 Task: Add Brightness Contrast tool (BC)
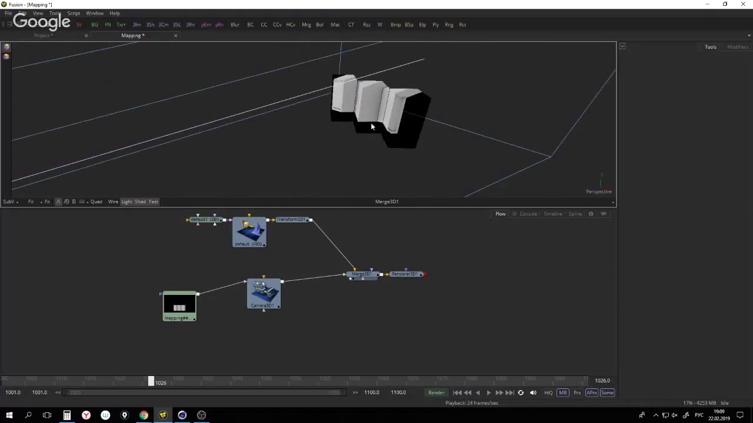(x=251, y=25)
